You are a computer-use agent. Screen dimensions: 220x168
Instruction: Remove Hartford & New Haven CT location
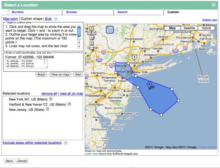click(x=69, y=104)
